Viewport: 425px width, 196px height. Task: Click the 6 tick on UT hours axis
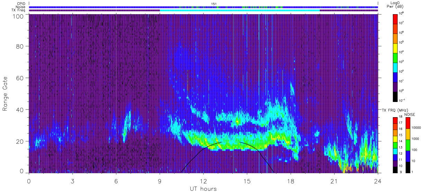[116, 181]
